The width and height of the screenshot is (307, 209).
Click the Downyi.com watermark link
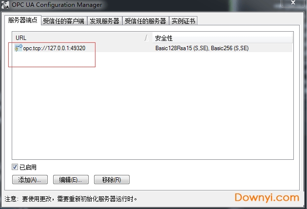tap(267, 197)
